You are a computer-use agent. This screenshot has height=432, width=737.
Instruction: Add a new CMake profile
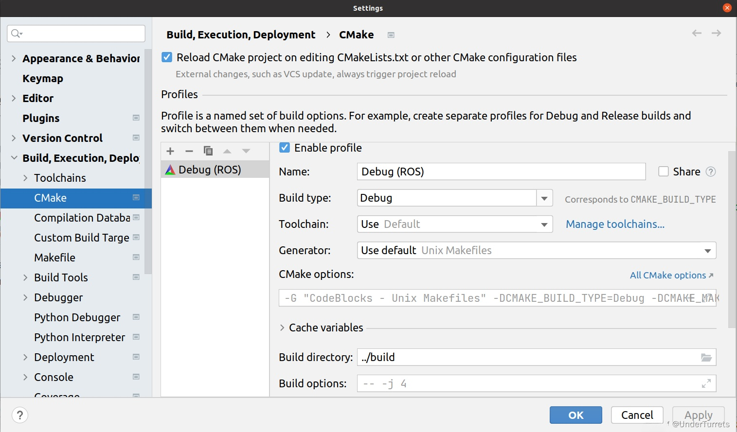coord(170,151)
